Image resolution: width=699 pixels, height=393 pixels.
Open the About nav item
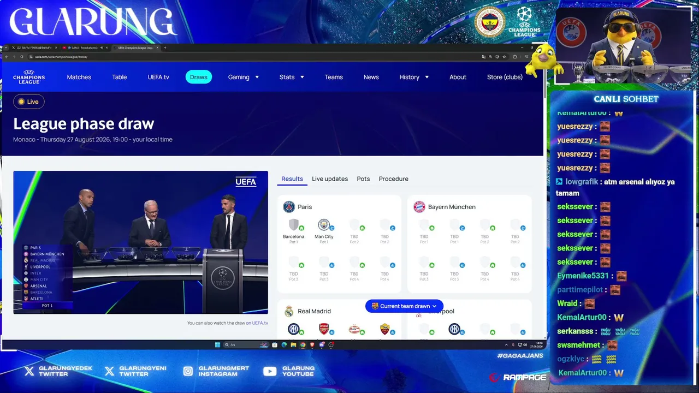pos(458,77)
